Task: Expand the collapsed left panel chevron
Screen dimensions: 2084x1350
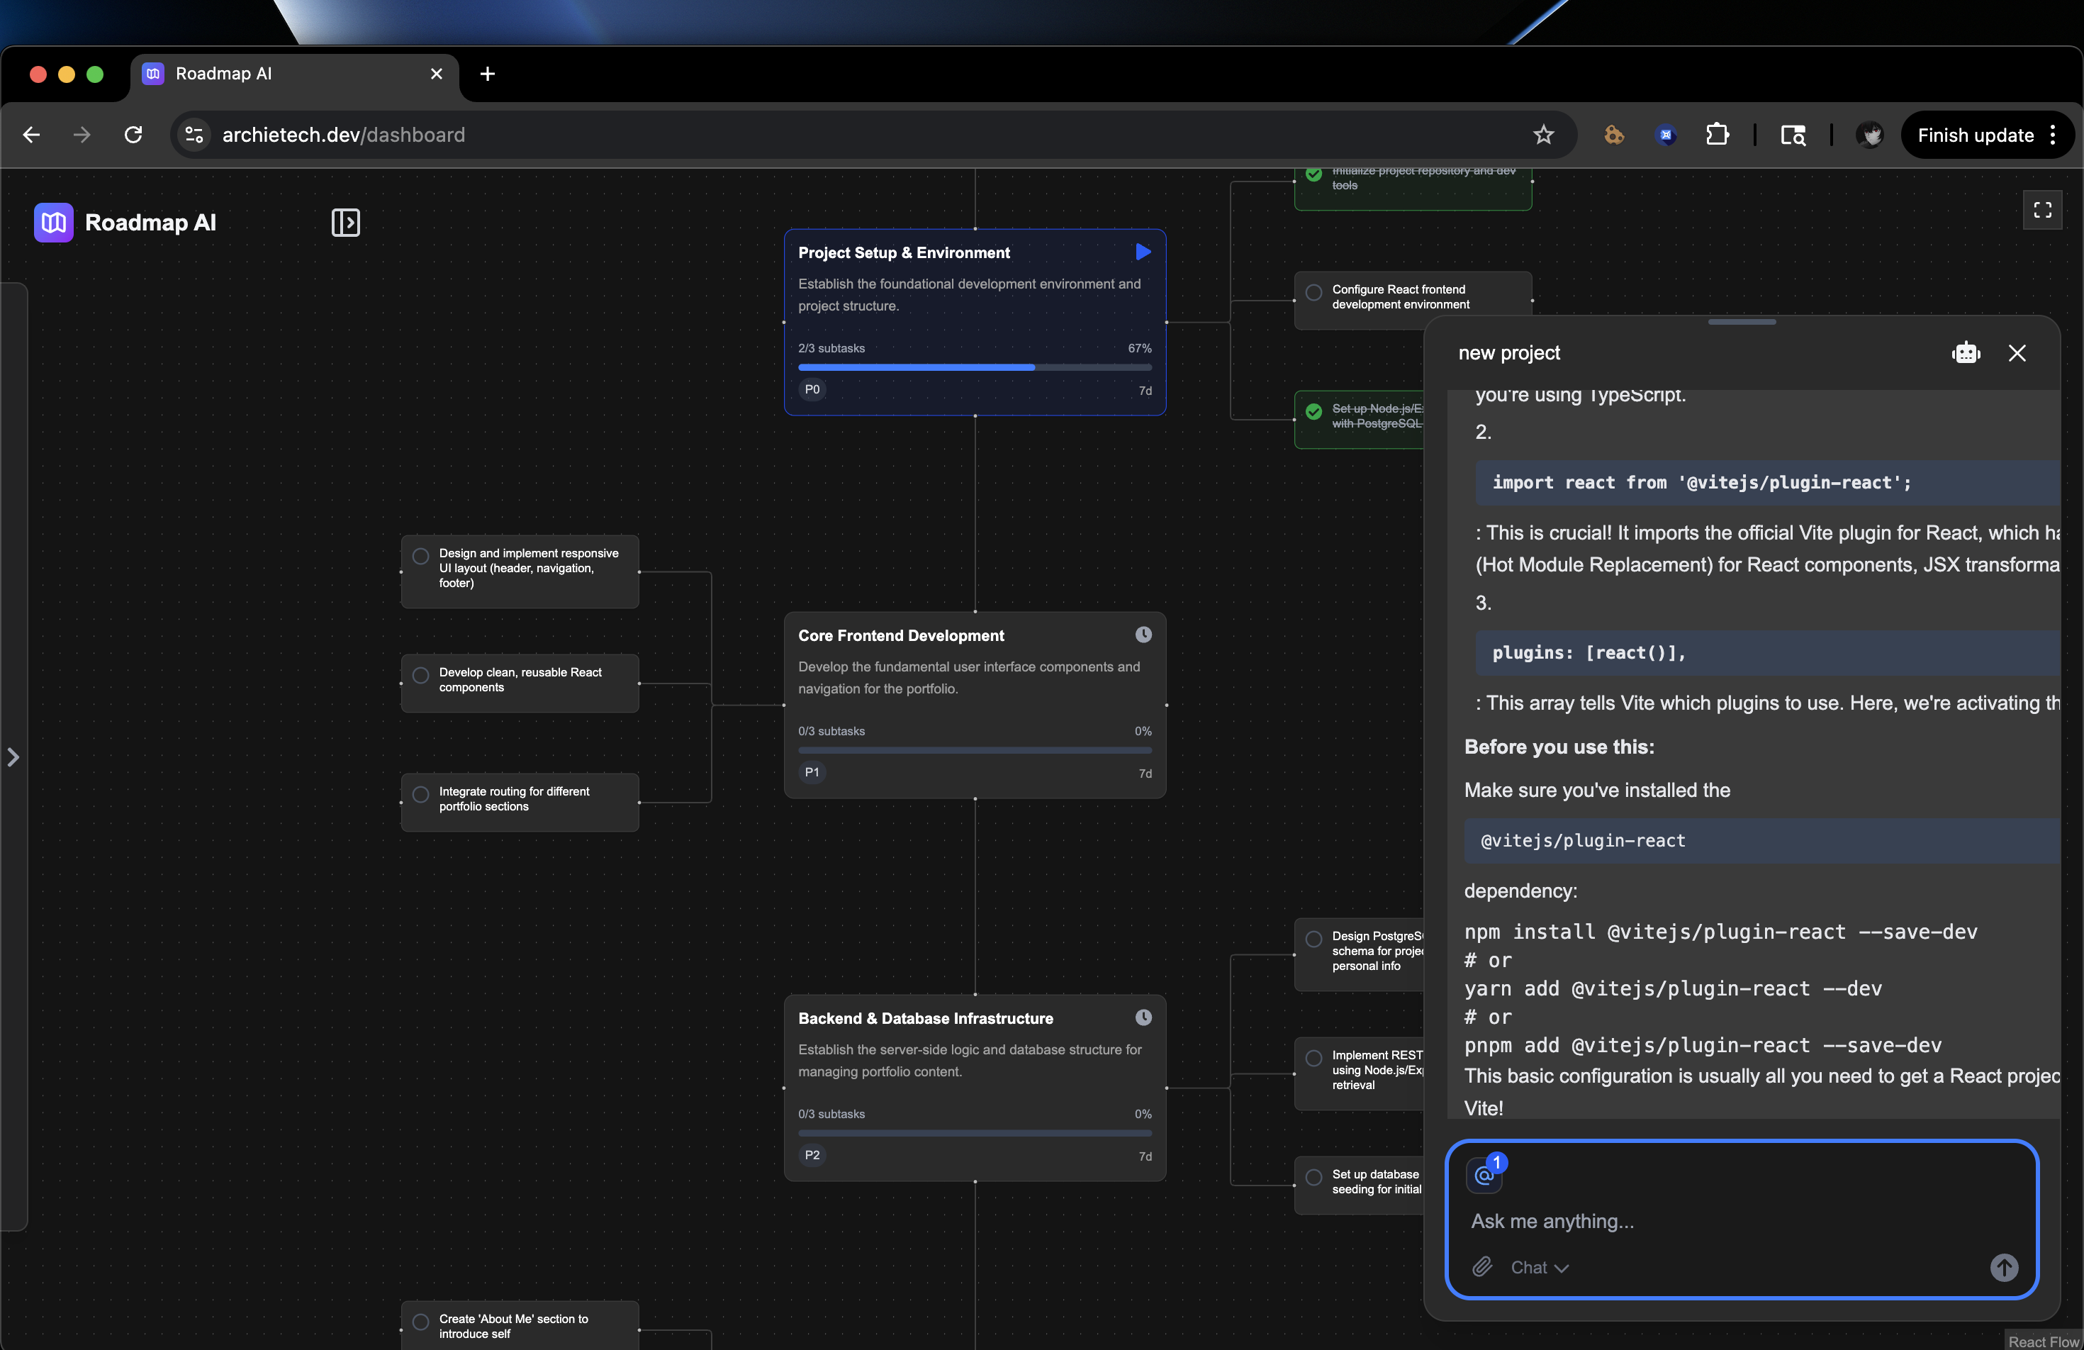Action: 13,757
